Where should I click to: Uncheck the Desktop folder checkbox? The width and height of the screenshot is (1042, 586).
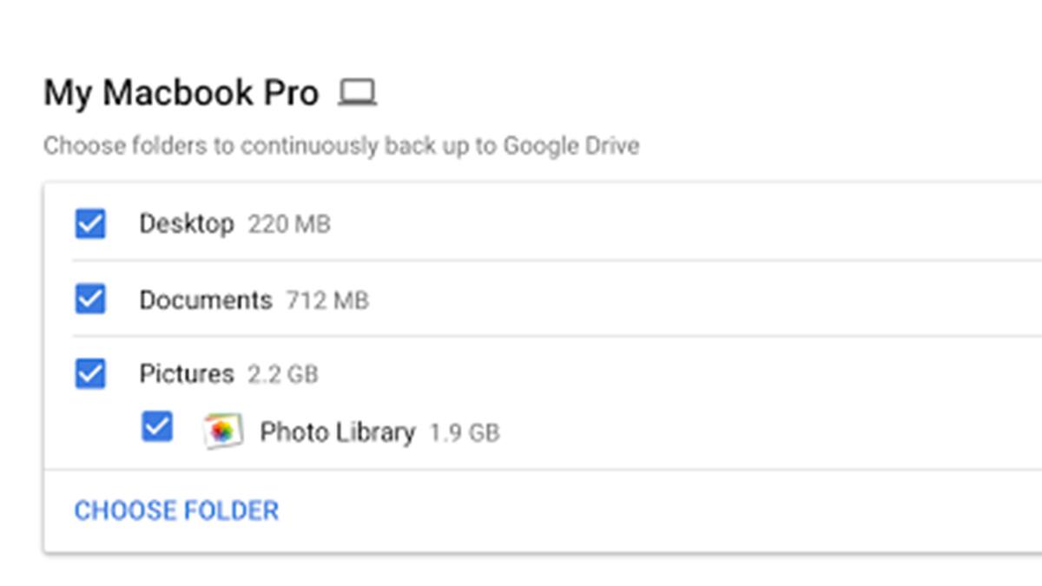(90, 224)
